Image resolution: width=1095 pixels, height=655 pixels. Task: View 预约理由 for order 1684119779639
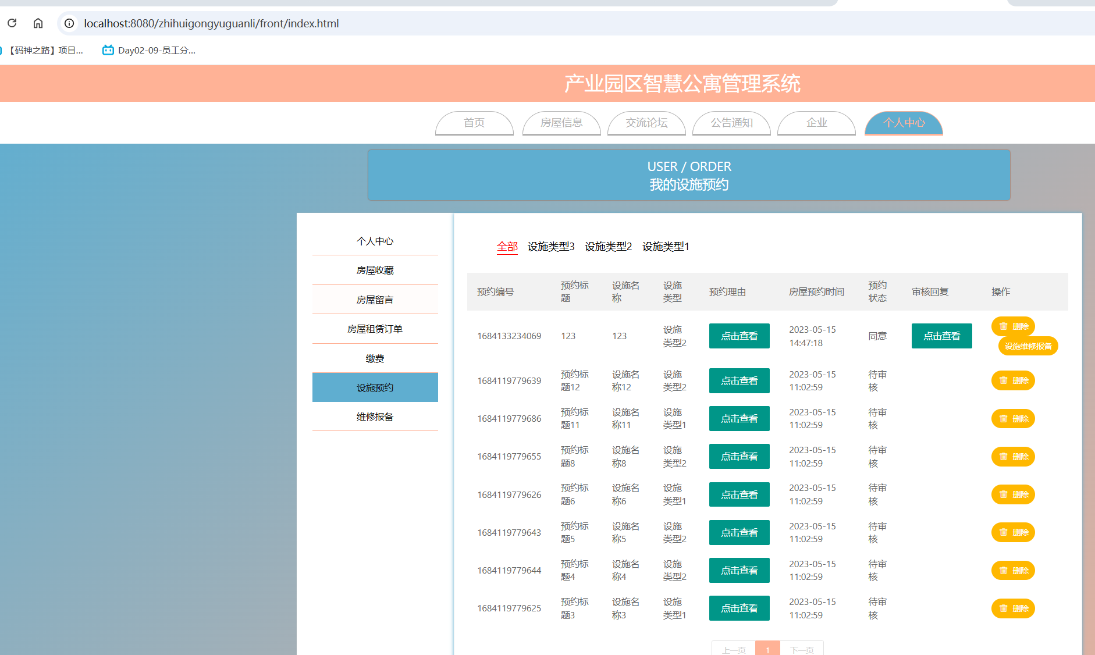(740, 381)
